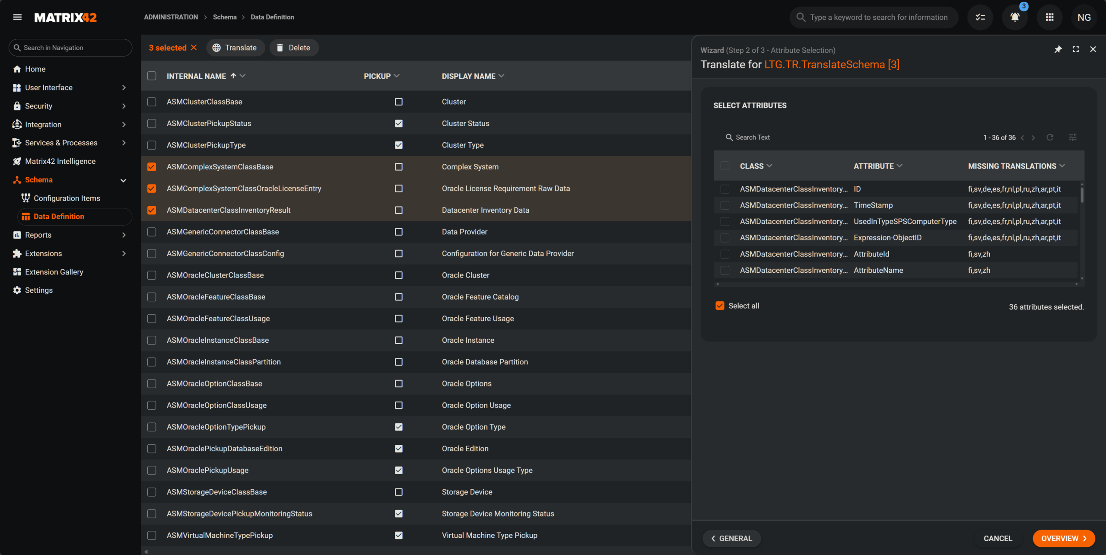
Task: Open the MISSING TRANSLATIONS column dropdown
Action: tap(1062, 166)
